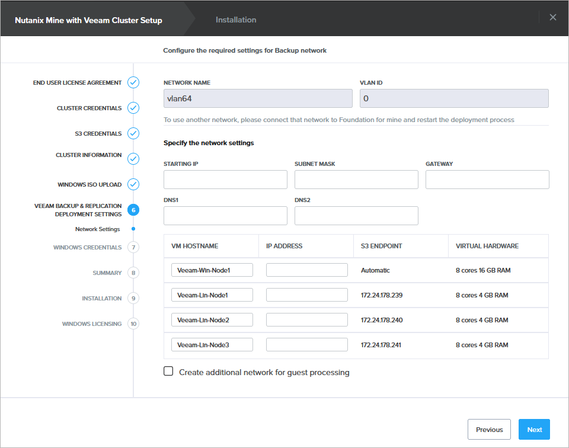Click the step 8 Summary circle

pyautogui.click(x=133, y=273)
